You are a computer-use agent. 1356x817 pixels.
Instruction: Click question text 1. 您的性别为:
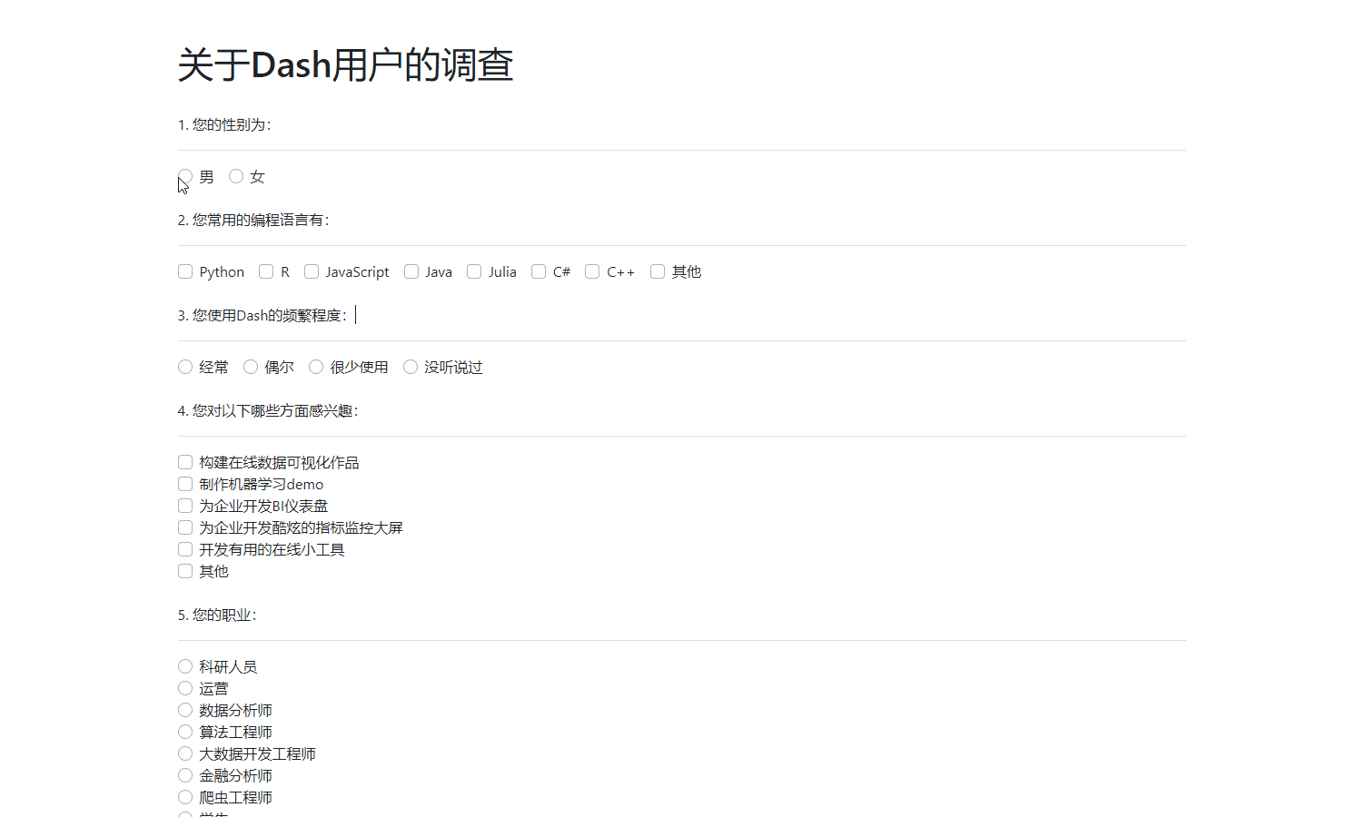click(224, 124)
